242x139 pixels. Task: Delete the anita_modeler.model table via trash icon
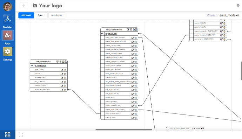coord(134,29)
